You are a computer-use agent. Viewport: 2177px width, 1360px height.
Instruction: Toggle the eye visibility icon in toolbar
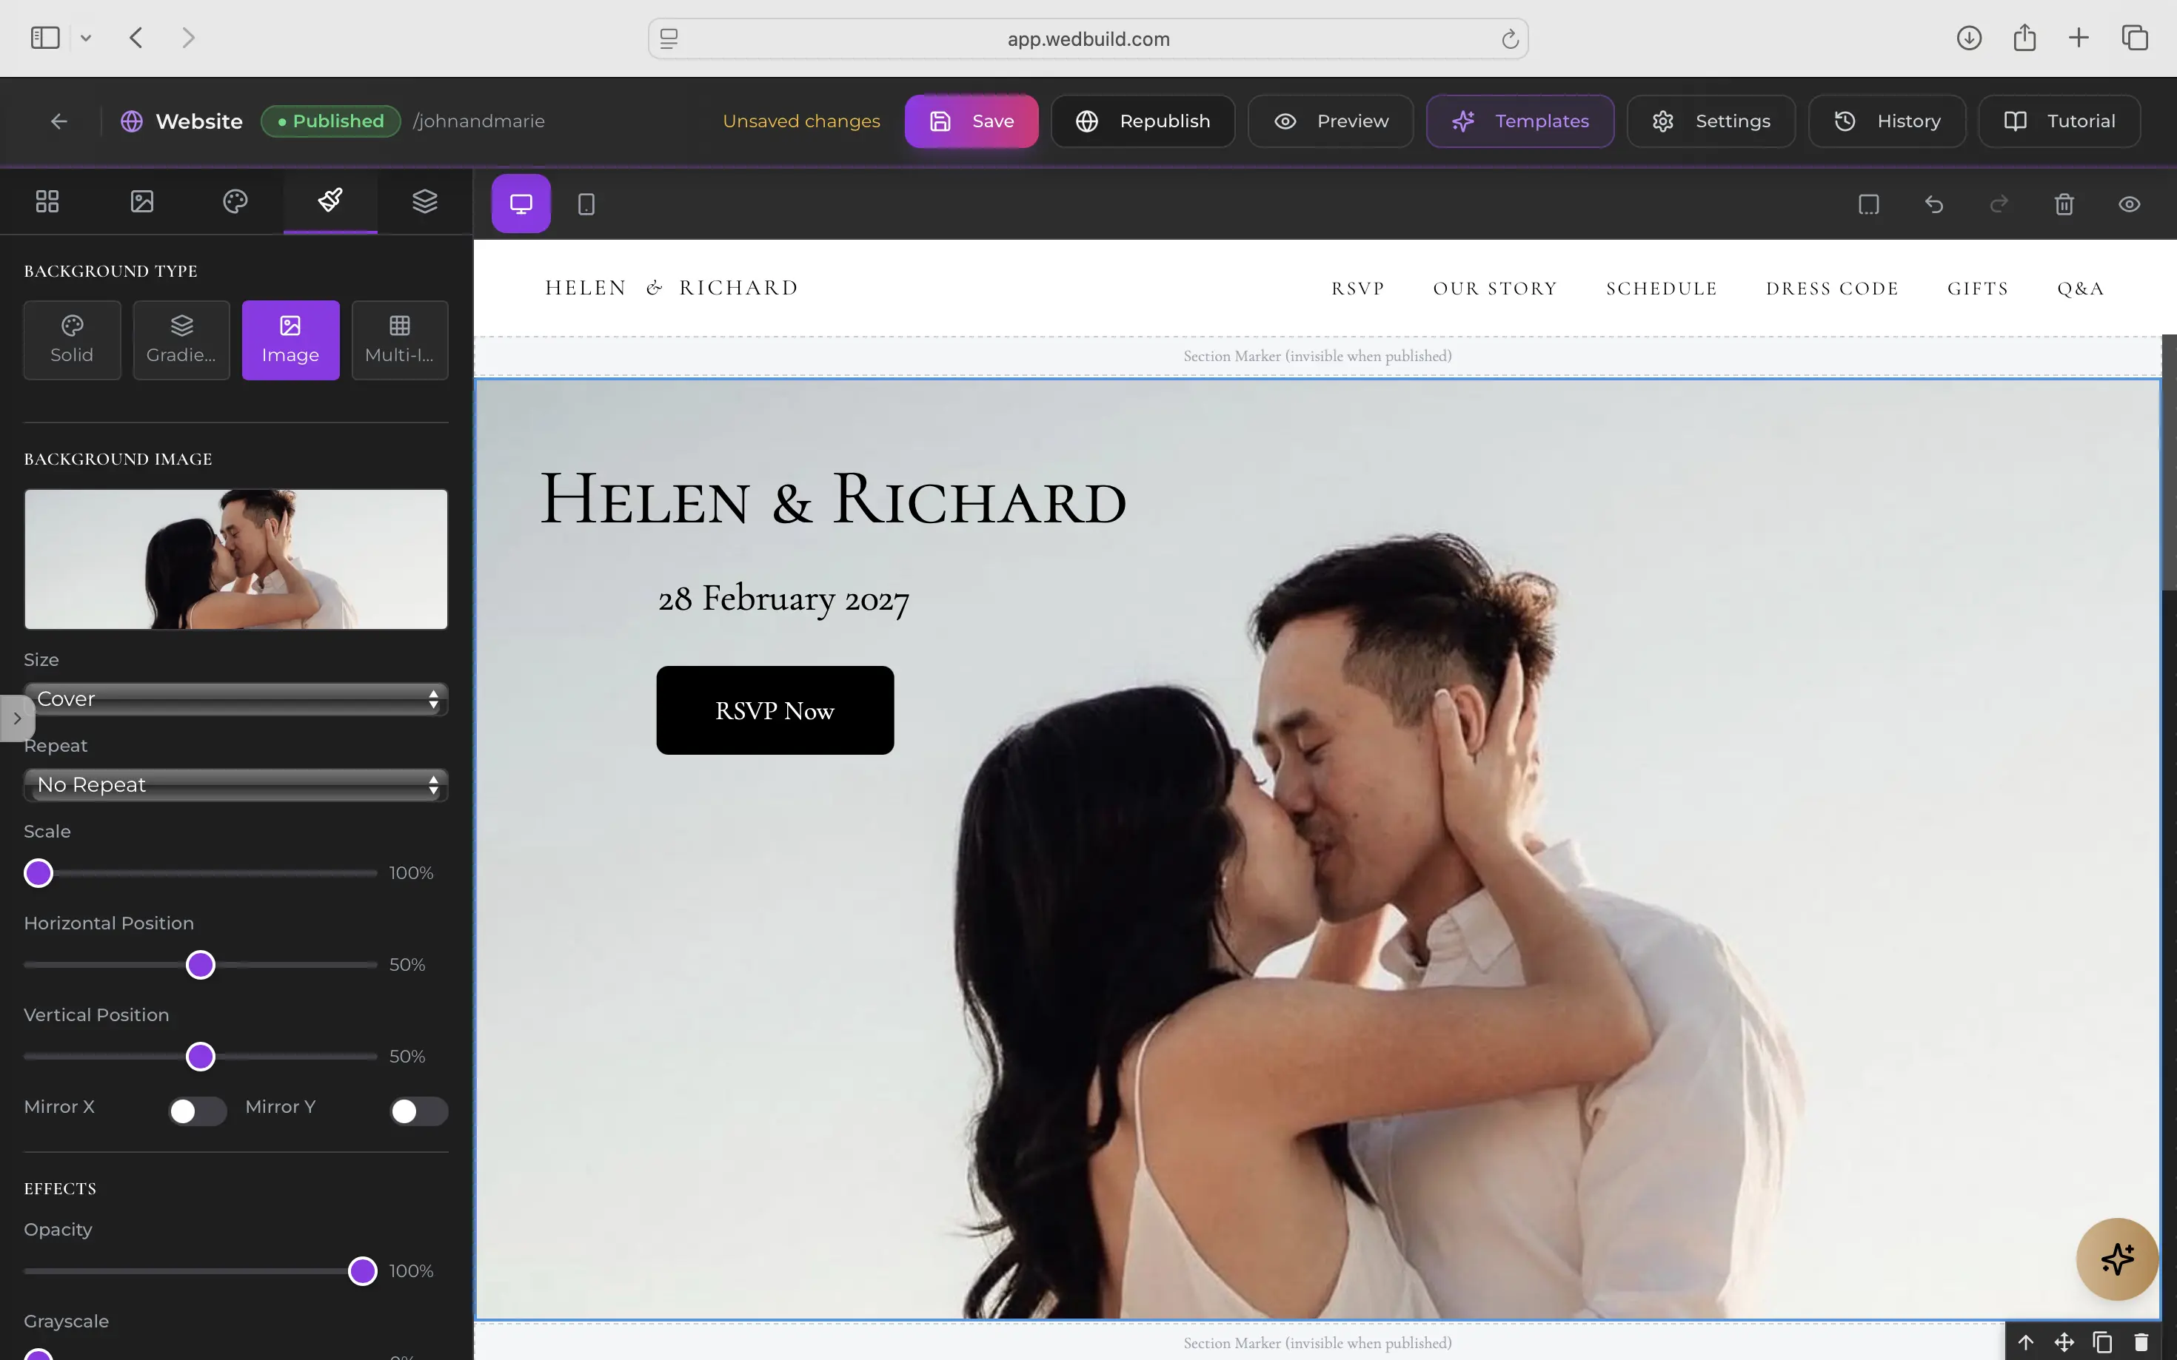(2128, 204)
